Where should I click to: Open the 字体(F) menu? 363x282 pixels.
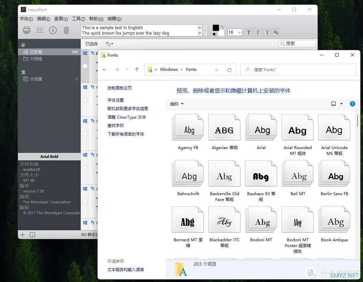[26, 19]
